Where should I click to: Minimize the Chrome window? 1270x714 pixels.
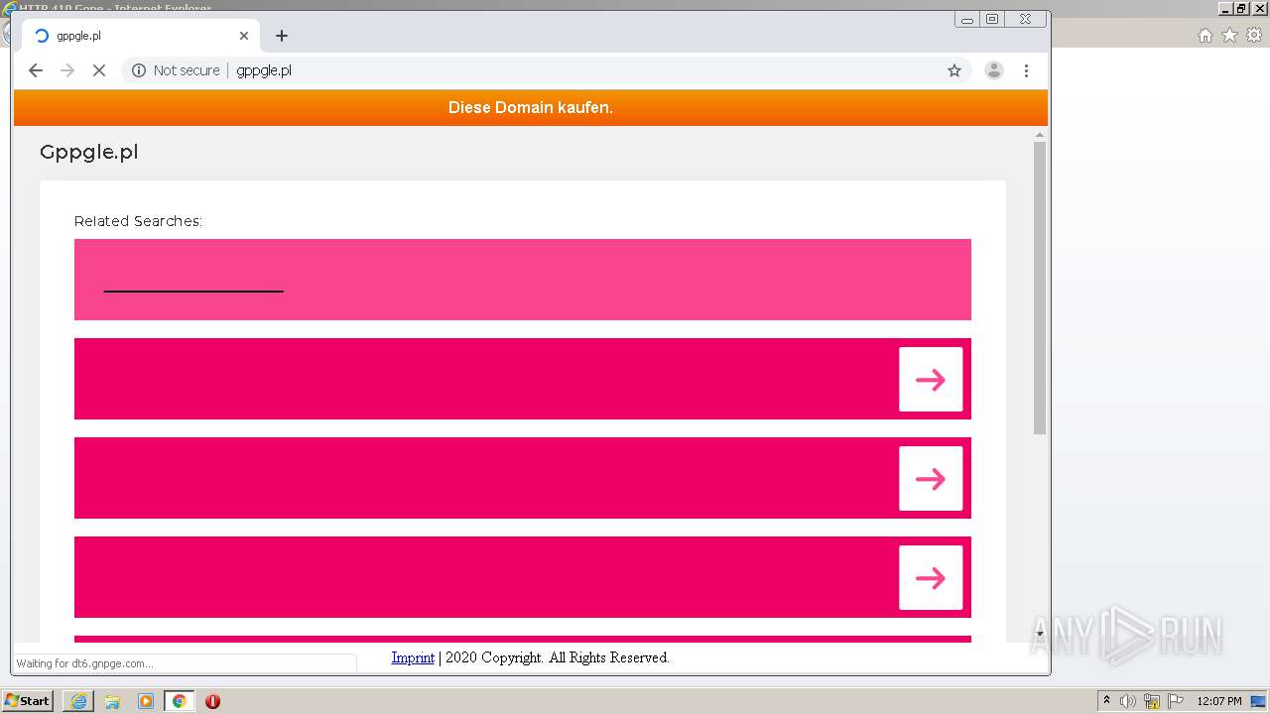tap(967, 19)
